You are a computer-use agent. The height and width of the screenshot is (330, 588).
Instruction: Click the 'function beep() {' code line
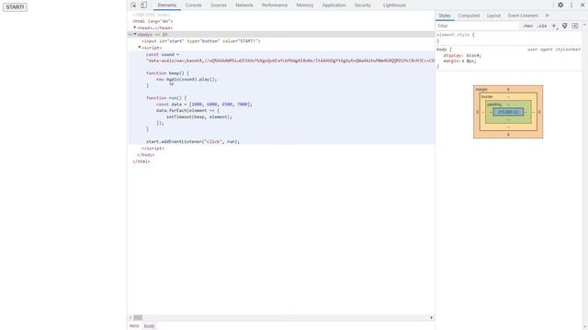[167, 73]
